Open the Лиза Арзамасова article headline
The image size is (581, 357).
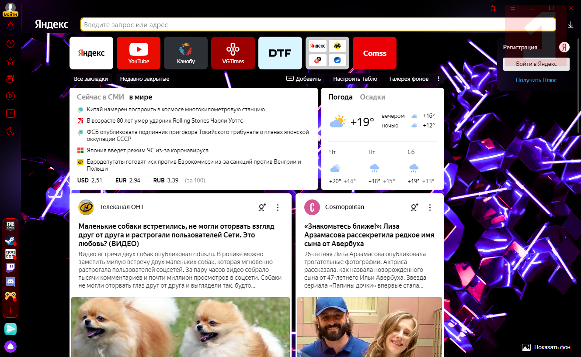coord(369,235)
